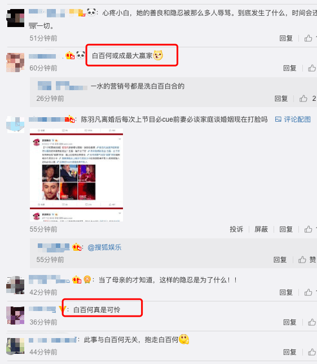Screen dimensions: 317x364
Task: Reply to the 51分钟前 comment
Action: click(x=286, y=38)
